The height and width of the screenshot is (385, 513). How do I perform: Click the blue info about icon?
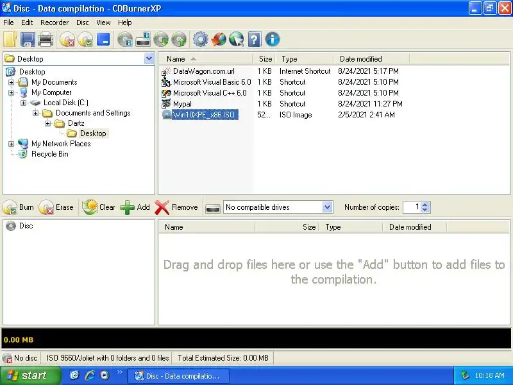click(x=273, y=40)
